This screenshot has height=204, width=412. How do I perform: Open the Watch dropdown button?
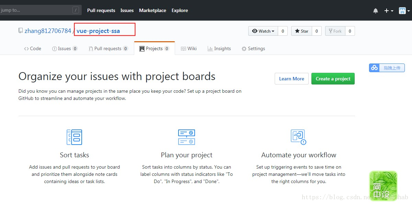coord(263,31)
